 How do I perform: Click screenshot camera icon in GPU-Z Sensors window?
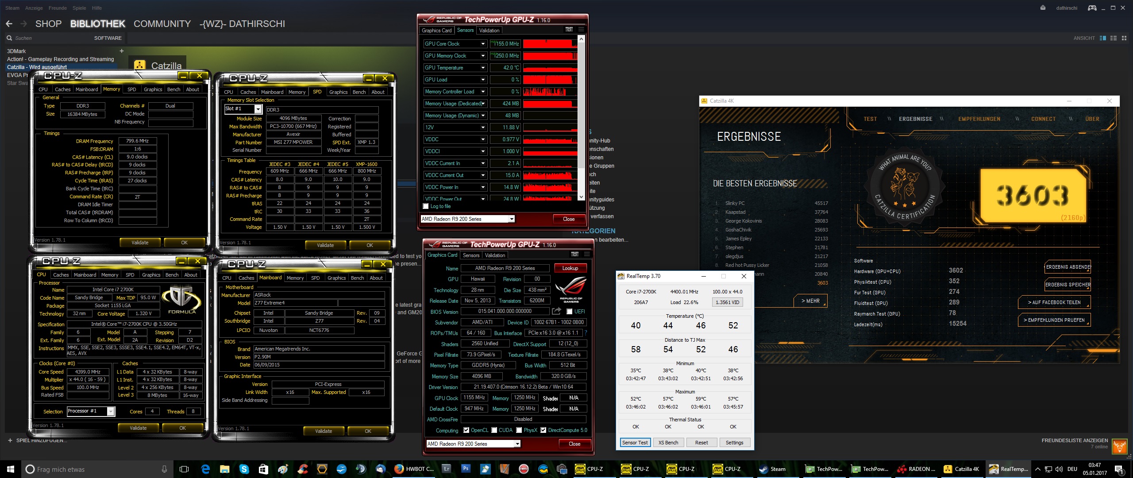(x=569, y=30)
